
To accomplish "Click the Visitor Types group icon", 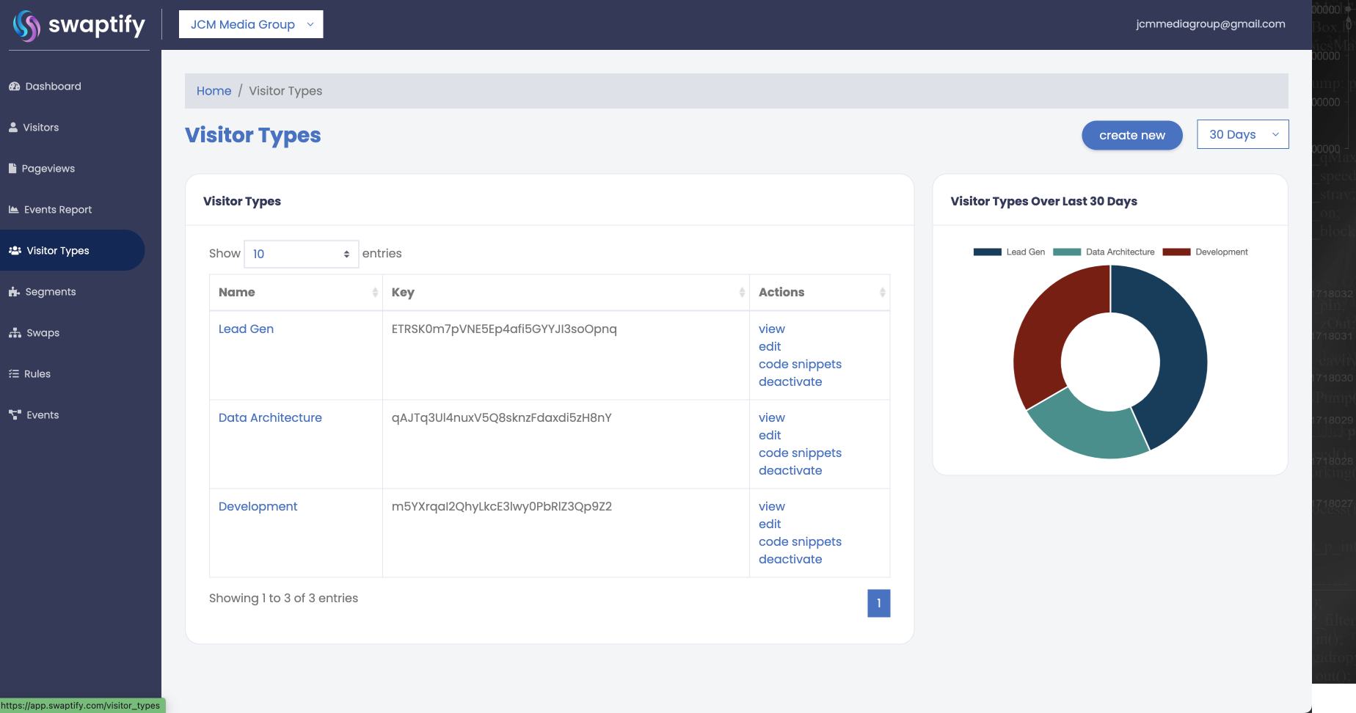I will pyautogui.click(x=15, y=251).
